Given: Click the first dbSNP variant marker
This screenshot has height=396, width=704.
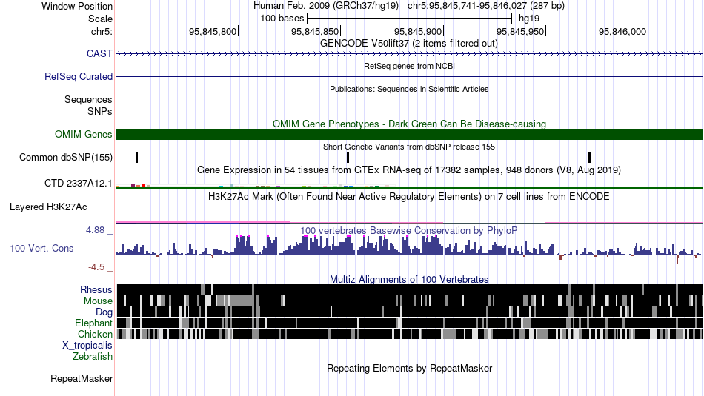Looking at the screenshot, I should 137,158.
